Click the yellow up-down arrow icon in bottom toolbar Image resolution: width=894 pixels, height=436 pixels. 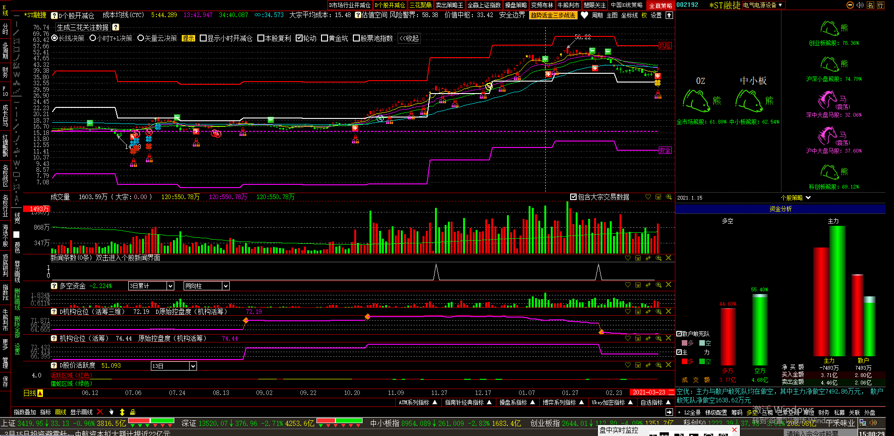point(122,412)
